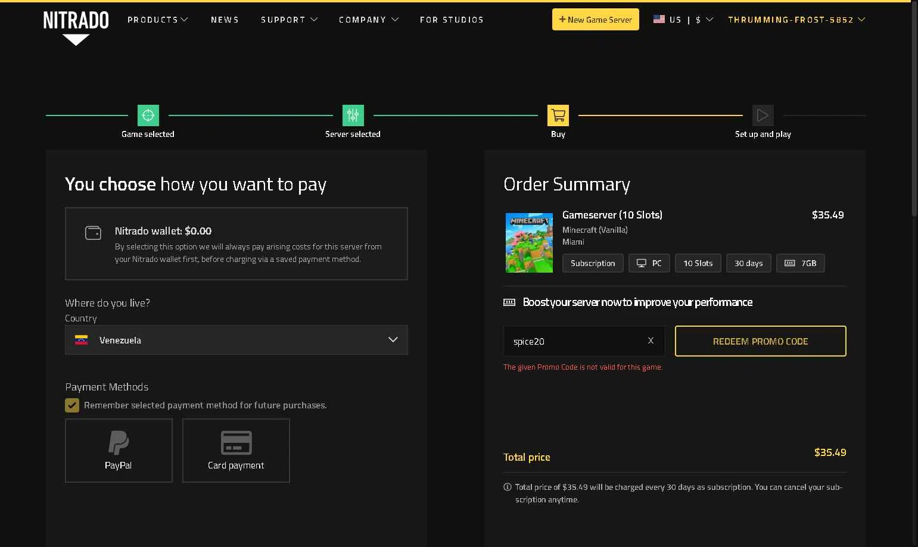Click the Subscription tag
This screenshot has height=547, width=918.
coord(593,263)
